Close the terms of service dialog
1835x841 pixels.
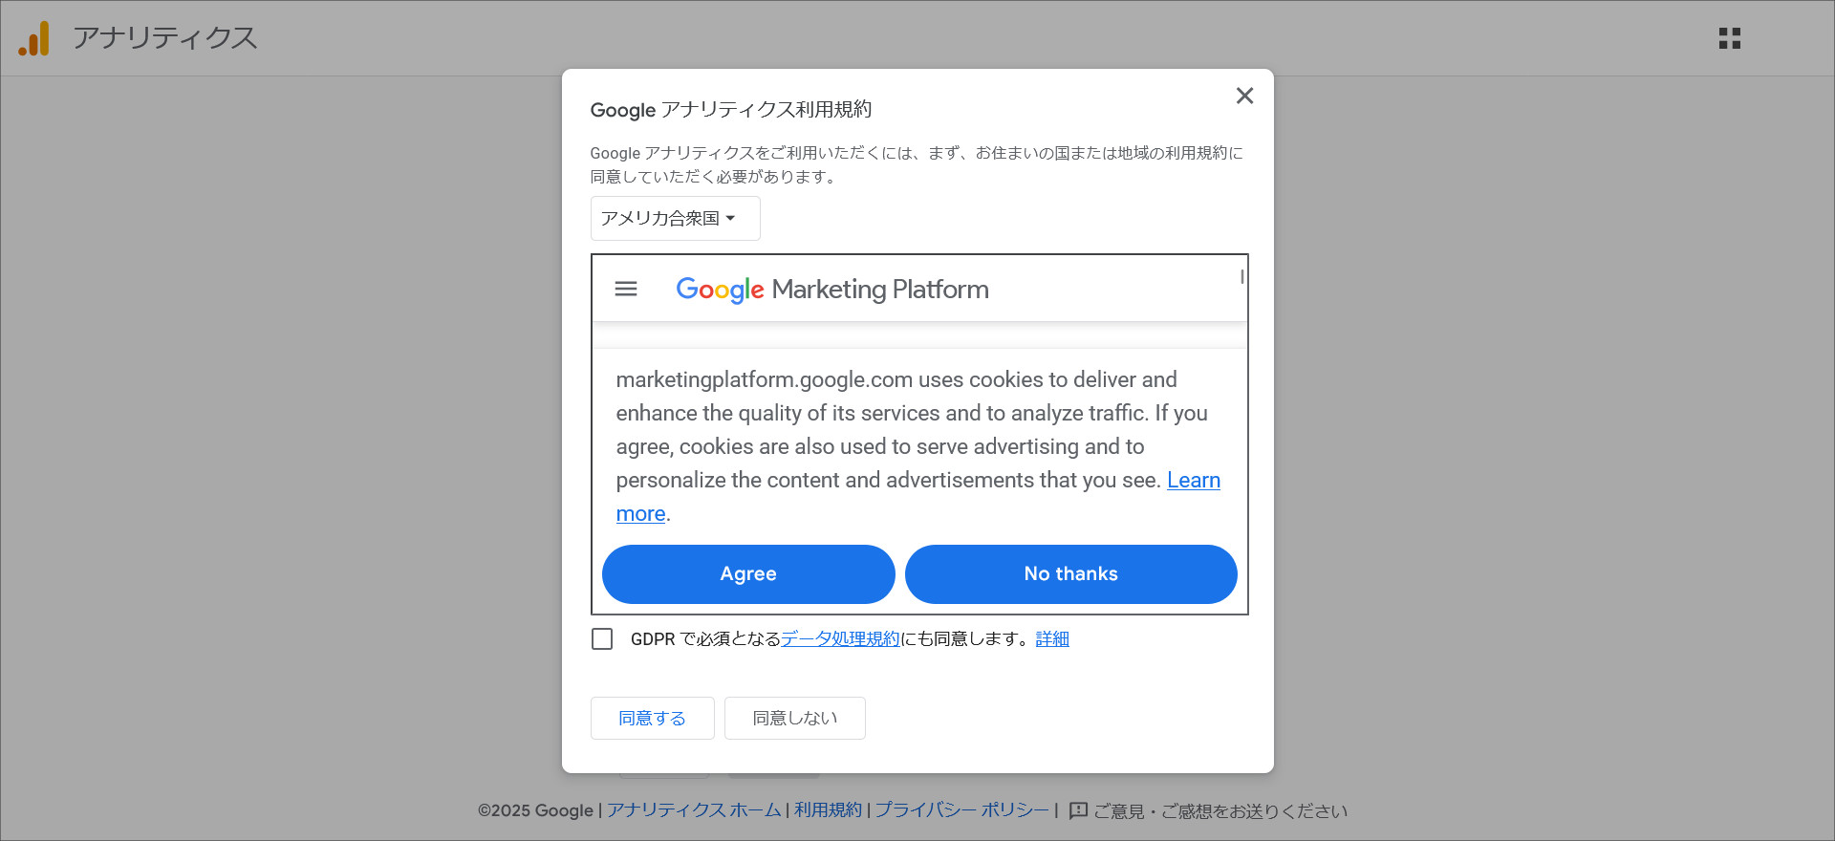(x=1244, y=96)
